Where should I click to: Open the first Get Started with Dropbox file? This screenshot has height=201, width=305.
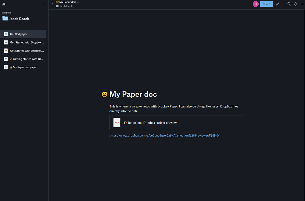[x=23, y=42]
